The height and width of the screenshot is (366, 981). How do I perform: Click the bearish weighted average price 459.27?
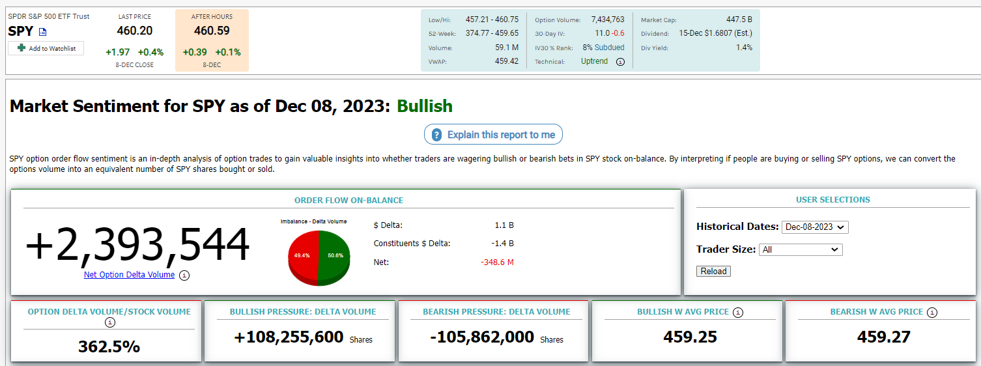(883, 337)
